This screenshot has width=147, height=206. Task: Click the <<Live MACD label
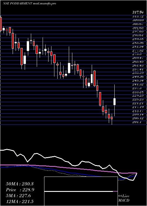[x=124, y=198]
